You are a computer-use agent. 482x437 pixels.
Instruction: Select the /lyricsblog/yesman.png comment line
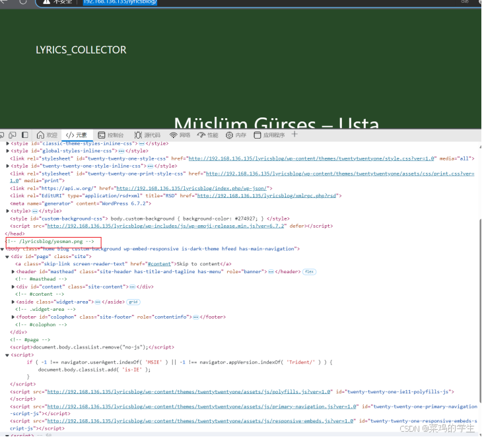click(x=50, y=242)
